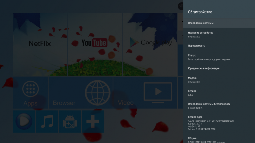Viewport: 255px width, 143px height.
Task: Open the Google play tile
Action: [150, 44]
